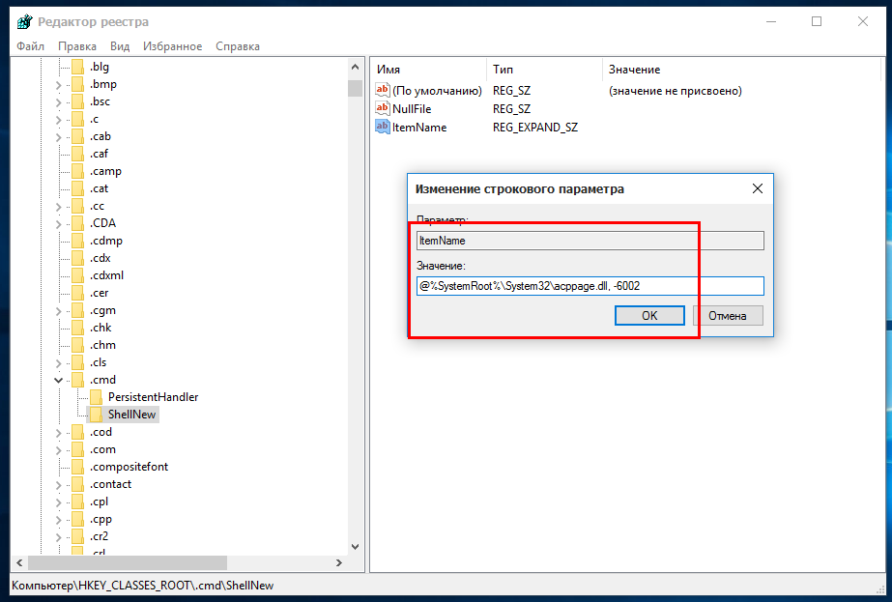Click the folder icon of .chm key
The height and width of the screenshot is (602, 892).
78,345
